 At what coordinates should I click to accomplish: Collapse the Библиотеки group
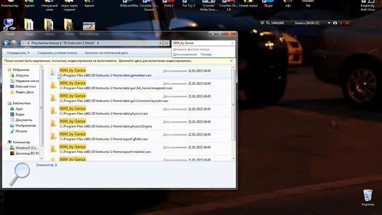point(19,103)
